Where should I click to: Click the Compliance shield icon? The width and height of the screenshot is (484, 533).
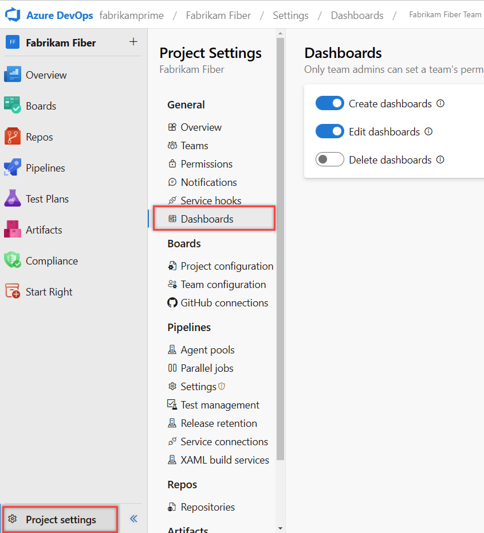(x=13, y=260)
